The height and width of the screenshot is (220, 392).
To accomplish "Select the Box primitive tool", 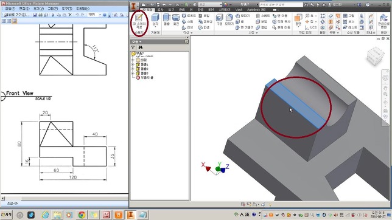I will [155, 21].
